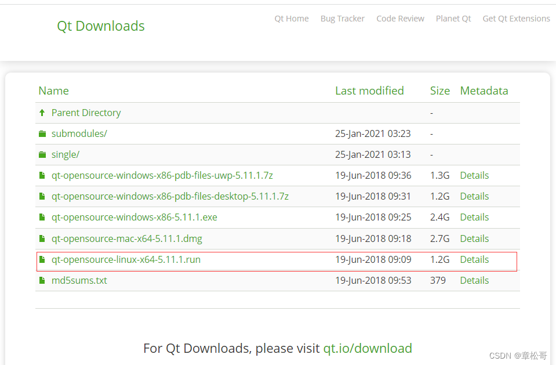Open Planet Qt from the navigation
This screenshot has width=556, height=365.
(x=453, y=19)
